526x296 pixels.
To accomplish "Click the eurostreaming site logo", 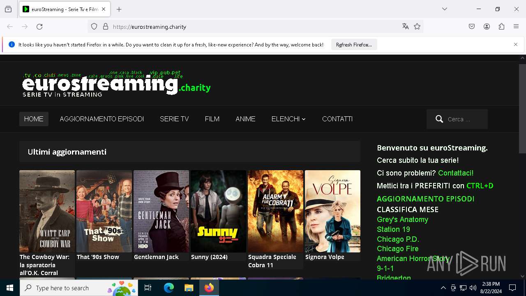I will click(x=116, y=84).
